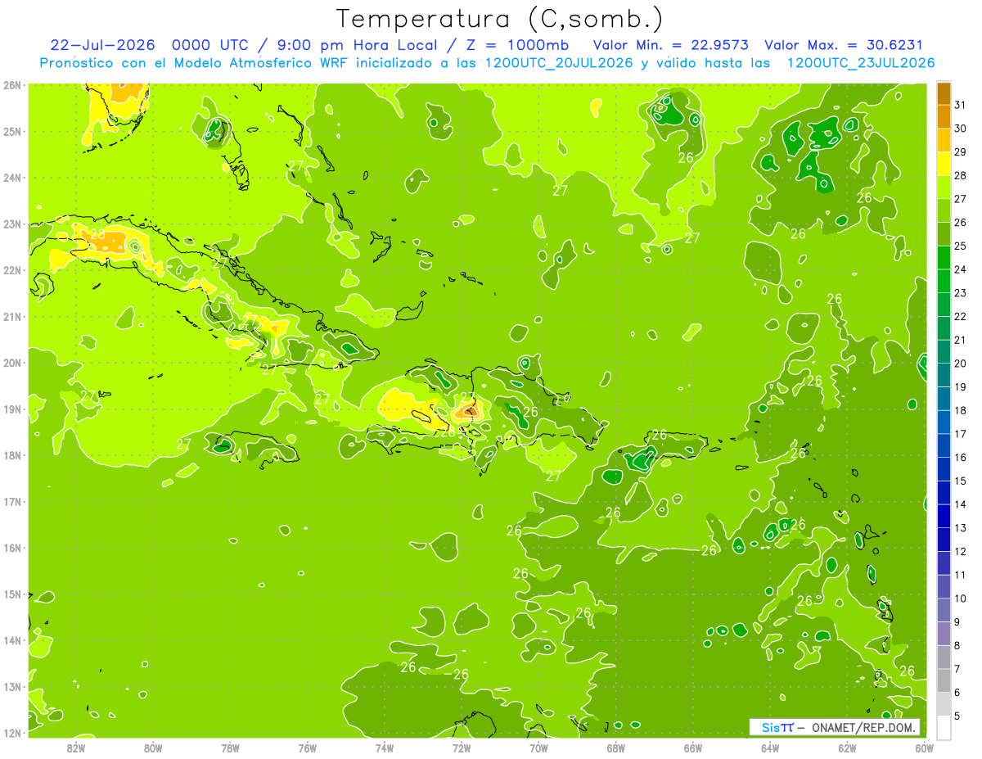Click the color bar scale label '29'

tap(961, 152)
